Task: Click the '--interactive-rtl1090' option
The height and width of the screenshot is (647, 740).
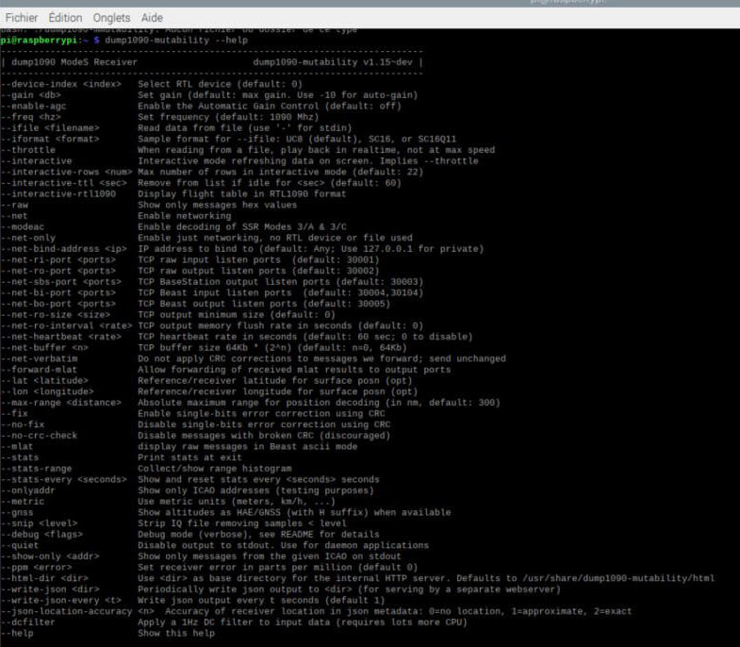Action: coord(58,194)
